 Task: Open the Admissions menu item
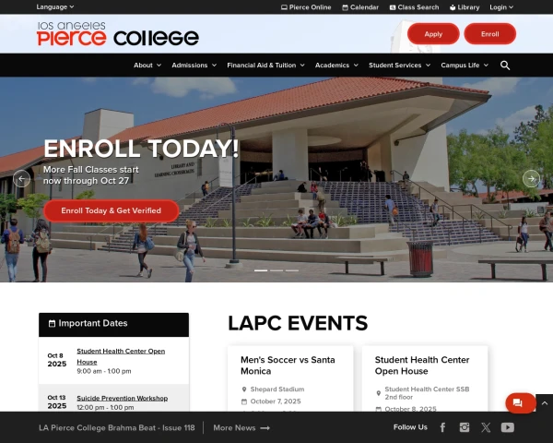(x=190, y=66)
